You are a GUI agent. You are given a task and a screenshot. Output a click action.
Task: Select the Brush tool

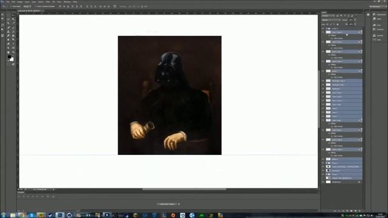tap(13, 28)
